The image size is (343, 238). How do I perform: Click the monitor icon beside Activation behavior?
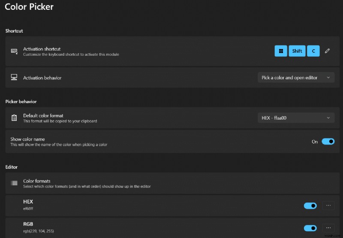(x=14, y=77)
